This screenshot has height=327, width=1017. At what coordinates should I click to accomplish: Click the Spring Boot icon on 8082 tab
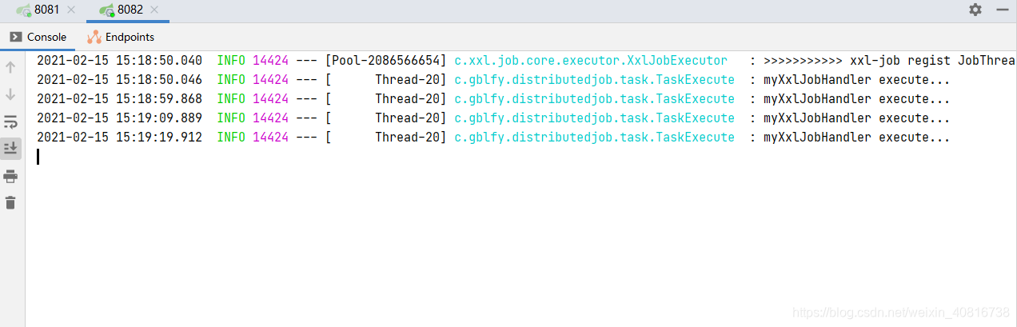coord(107,10)
